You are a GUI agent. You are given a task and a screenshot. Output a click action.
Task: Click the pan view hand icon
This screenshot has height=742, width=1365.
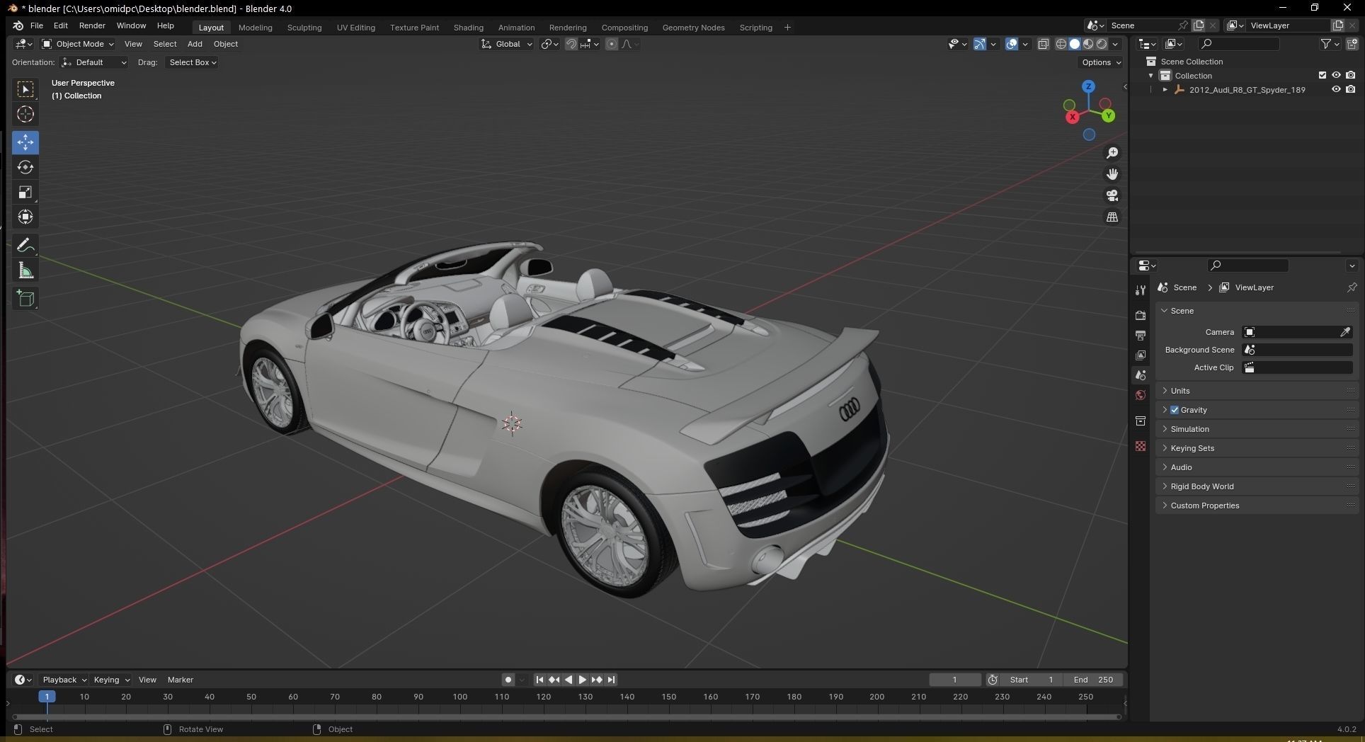point(1112,174)
